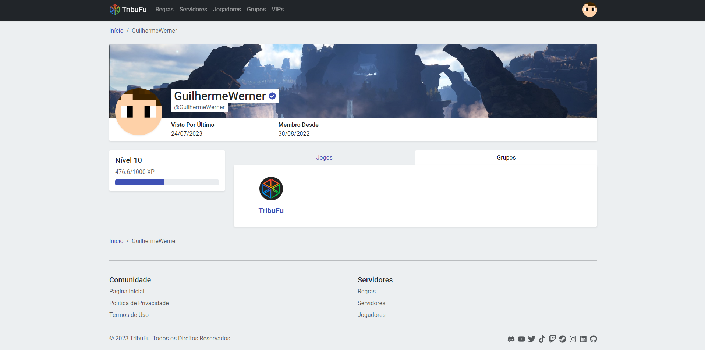
Task: Open Grupos in the top navigation
Action: click(x=256, y=10)
